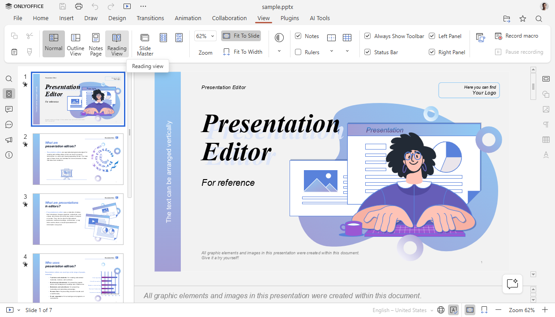Mark as favorite with star icon
This screenshot has width=555, height=317.
(x=523, y=18)
